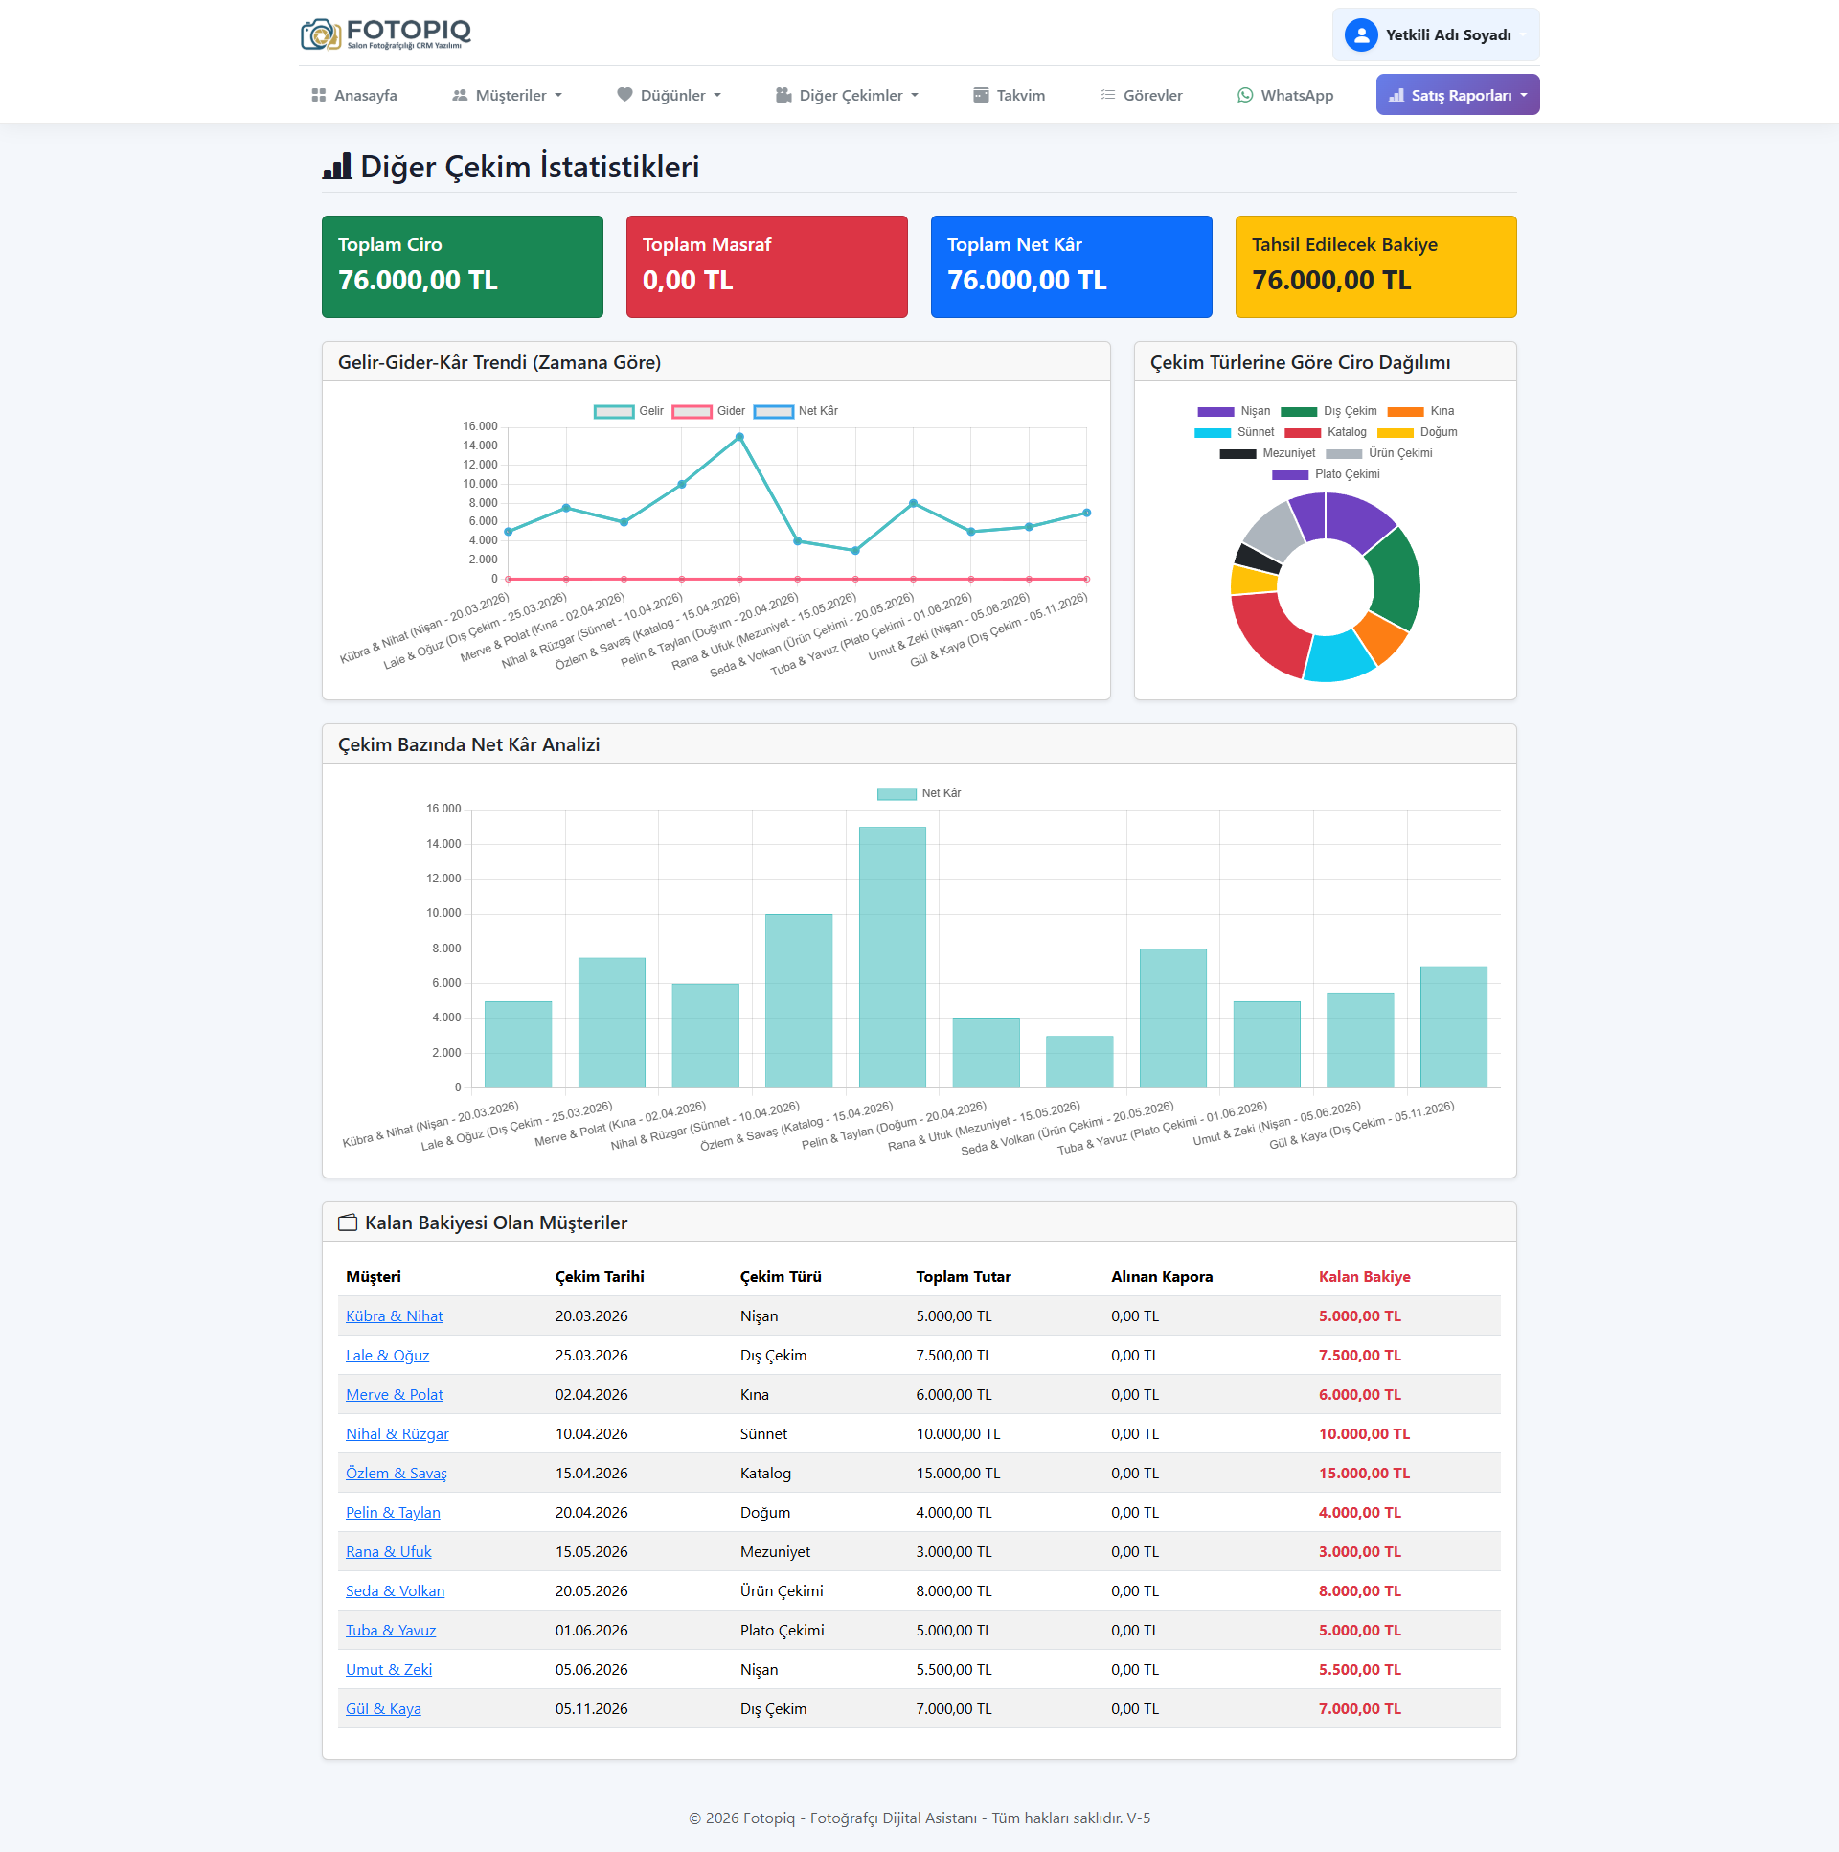Click the Fotopiq camera logo icon

pos(320,34)
